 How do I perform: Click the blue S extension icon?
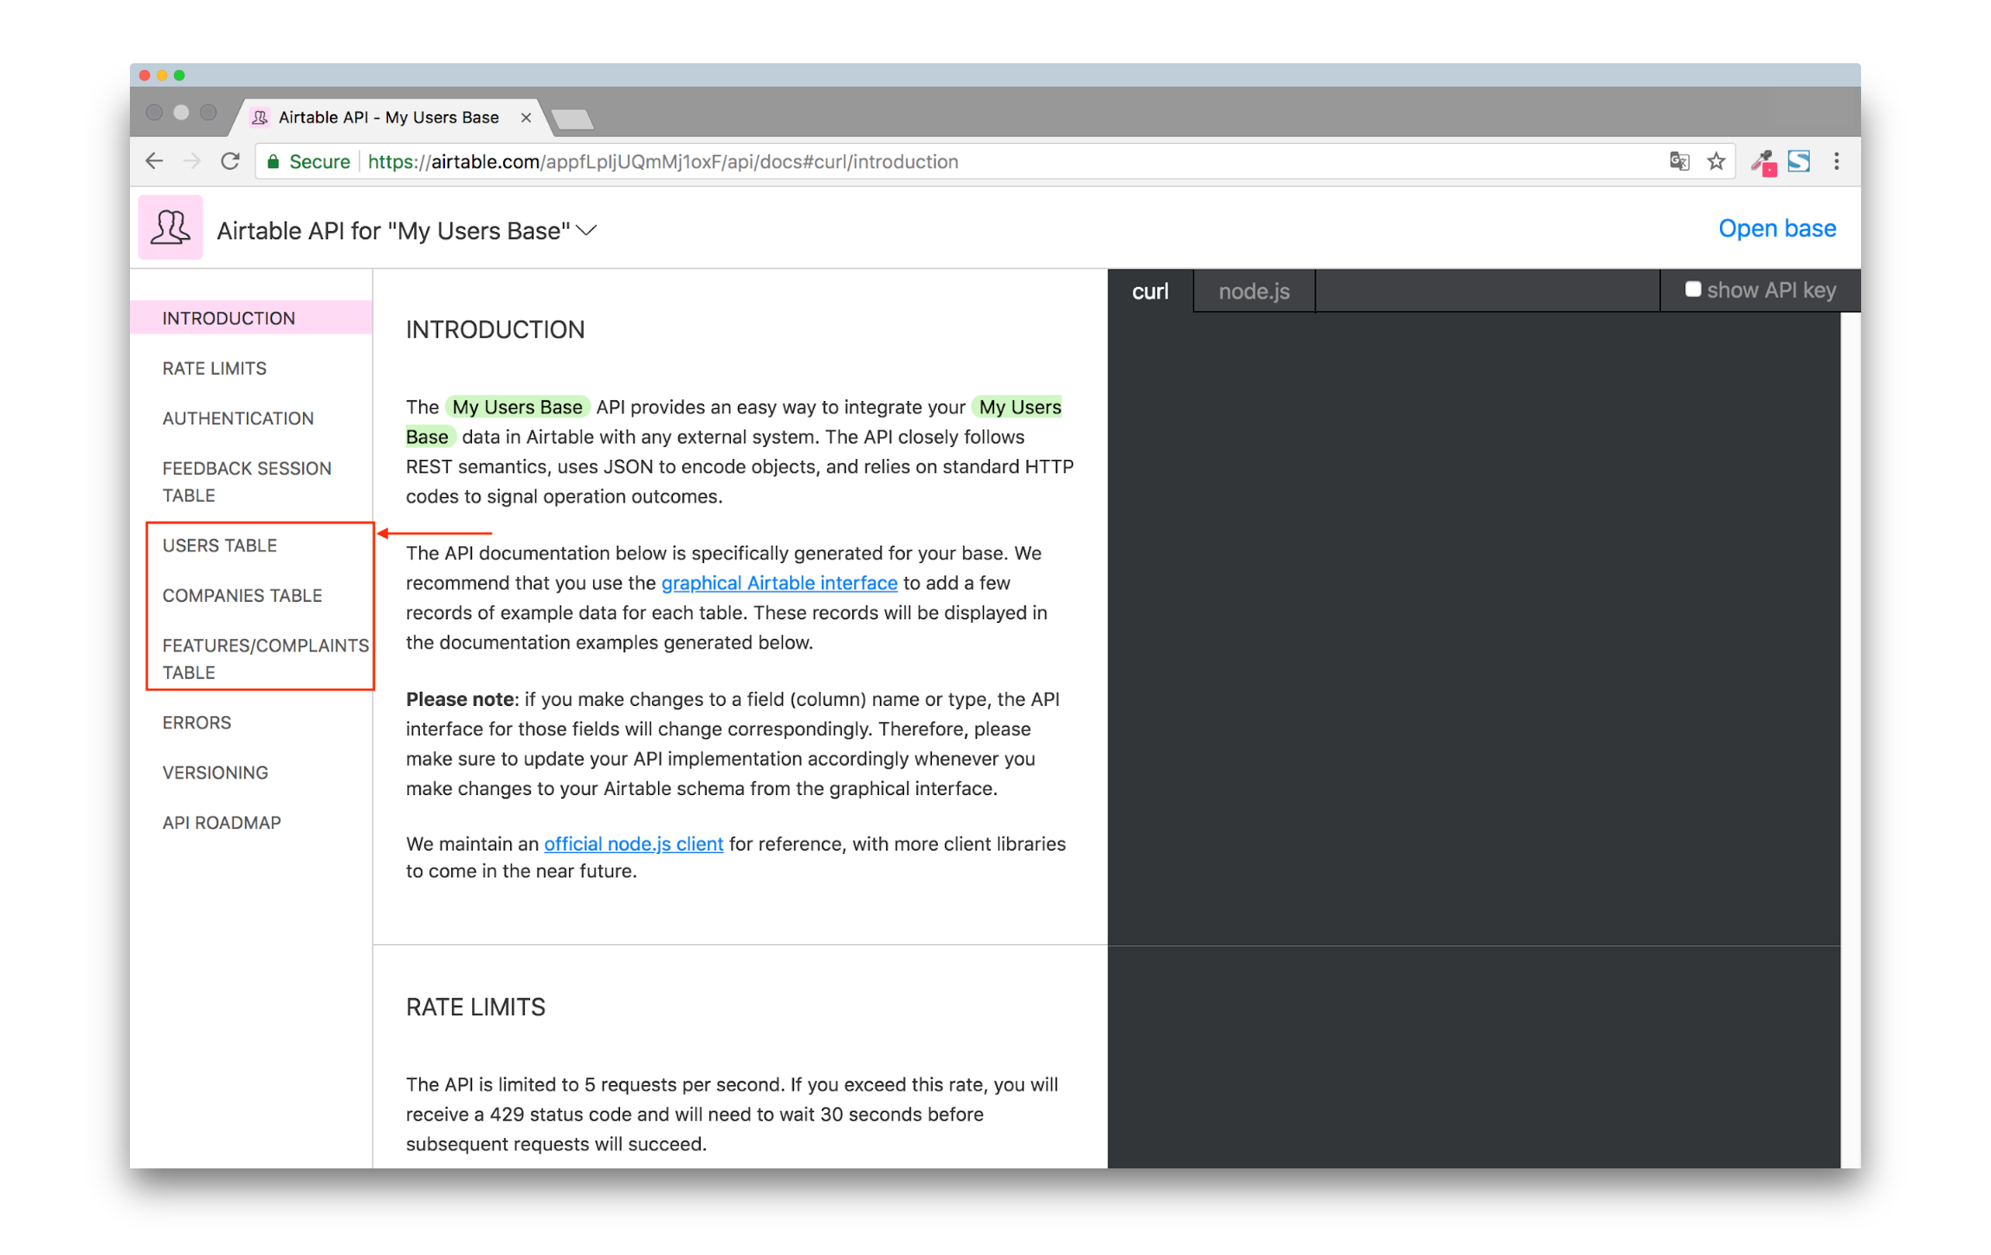pyautogui.click(x=1799, y=161)
